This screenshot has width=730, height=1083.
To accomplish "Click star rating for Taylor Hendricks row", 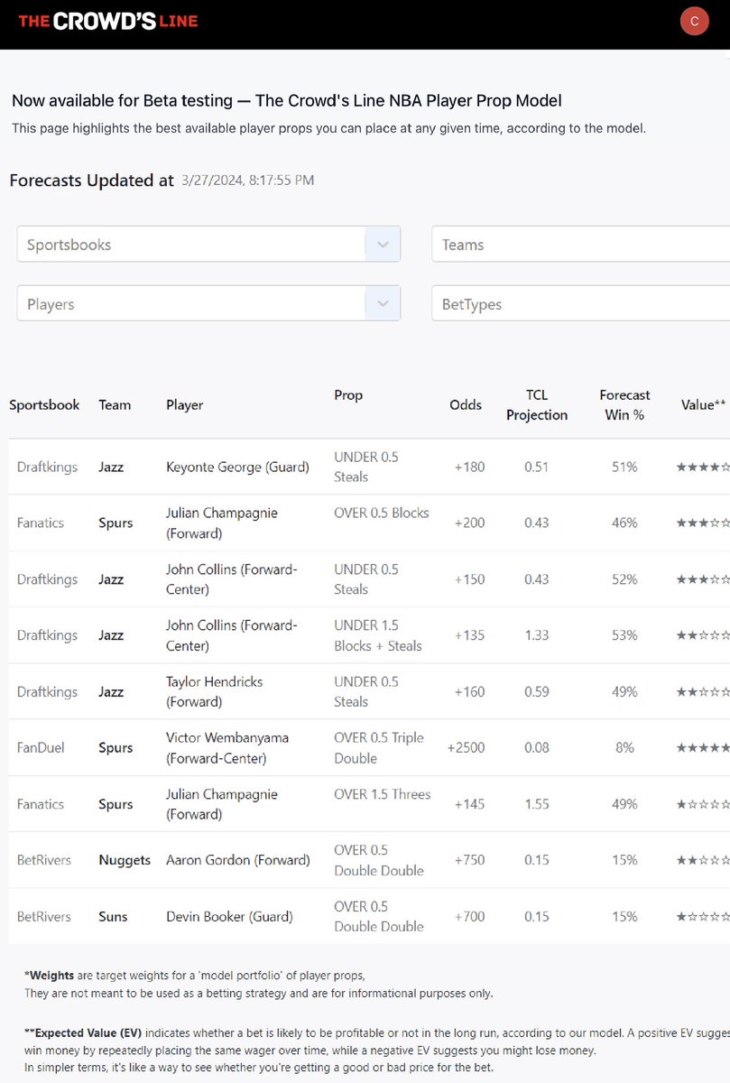I will point(703,692).
